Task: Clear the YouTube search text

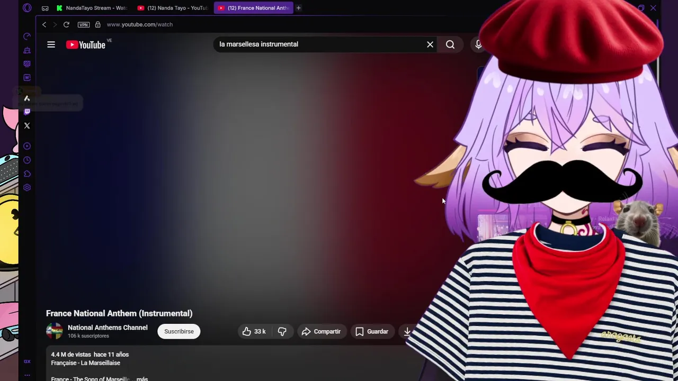Action: click(430, 44)
